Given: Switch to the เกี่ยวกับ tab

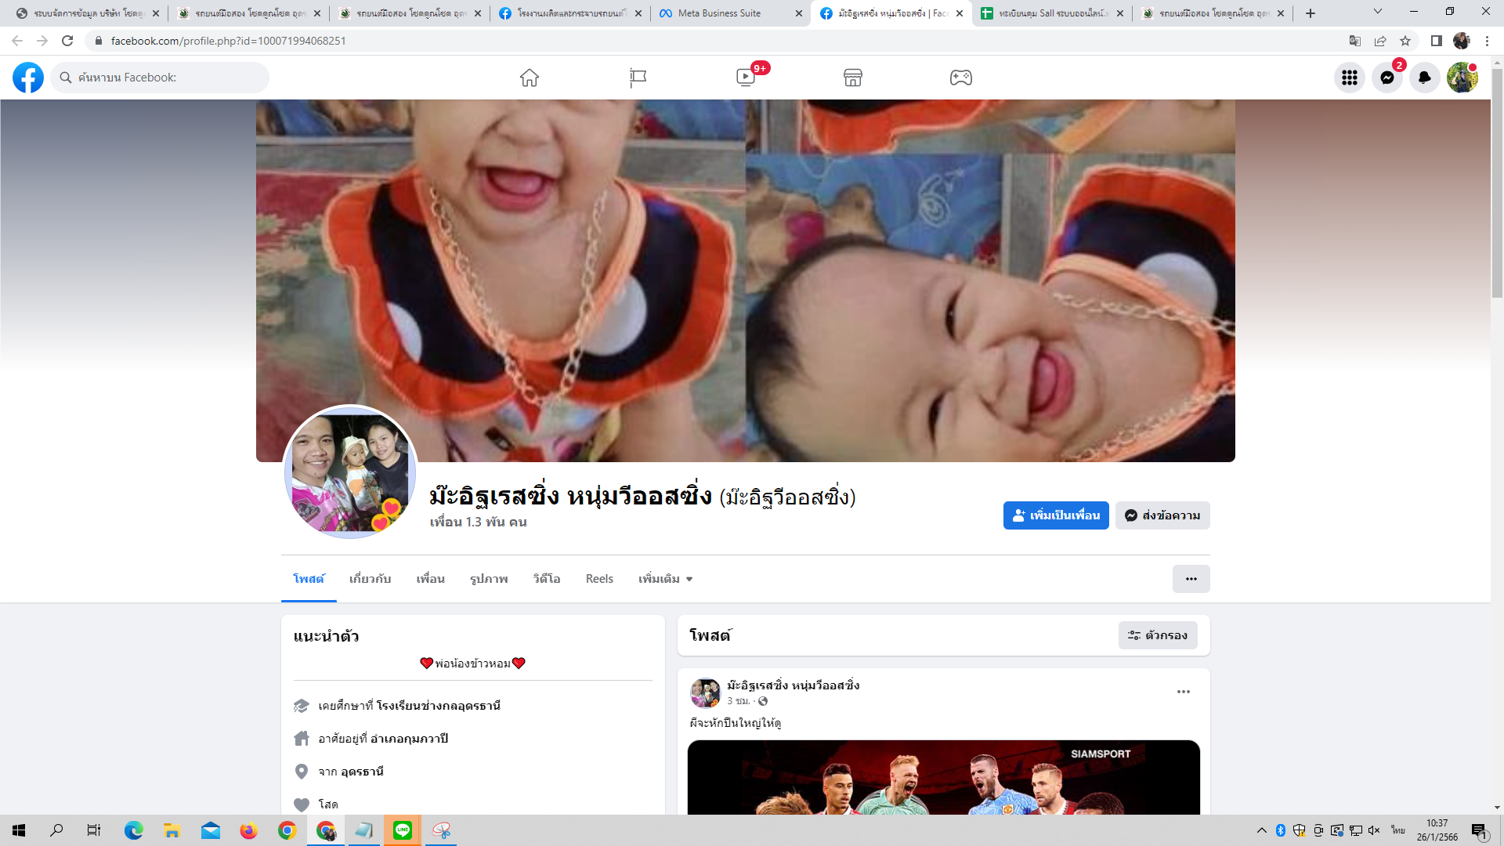Looking at the screenshot, I should 370,579.
